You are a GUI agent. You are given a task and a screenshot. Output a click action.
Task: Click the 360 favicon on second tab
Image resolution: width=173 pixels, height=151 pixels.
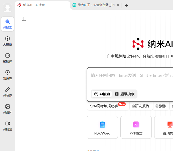[x=74, y=5]
